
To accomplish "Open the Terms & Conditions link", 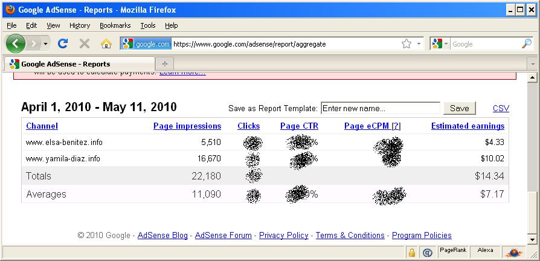I will click(x=350, y=236).
